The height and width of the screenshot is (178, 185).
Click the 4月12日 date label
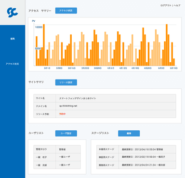[123, 68]
